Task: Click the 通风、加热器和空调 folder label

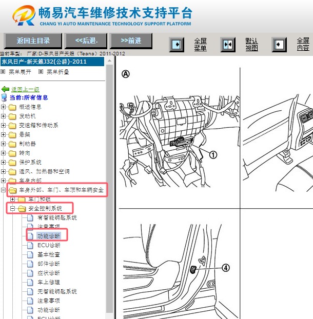Action: tap(44, 171)
